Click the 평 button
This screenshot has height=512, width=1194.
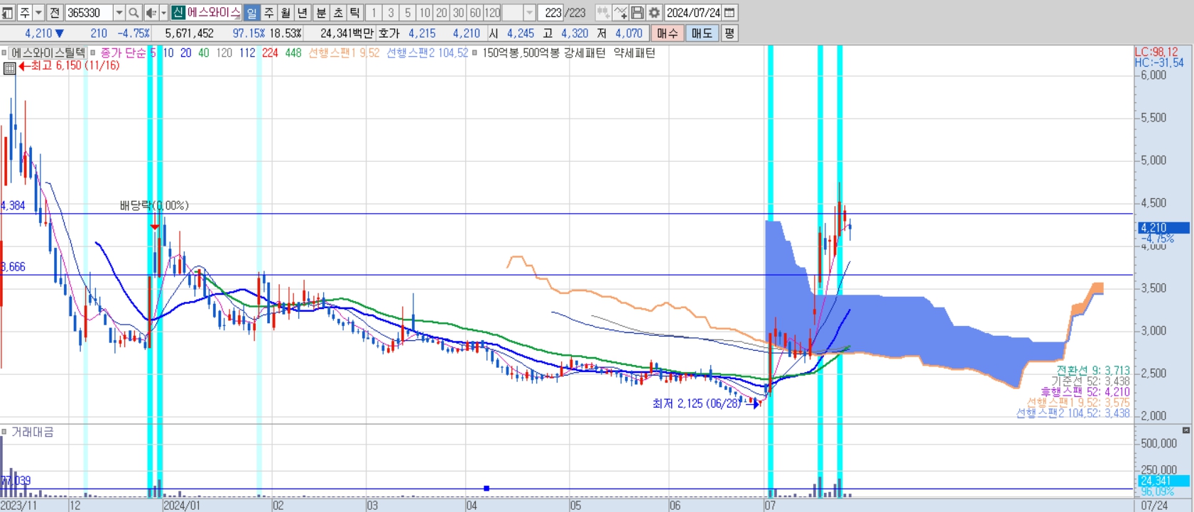click(x=729, y=33)
